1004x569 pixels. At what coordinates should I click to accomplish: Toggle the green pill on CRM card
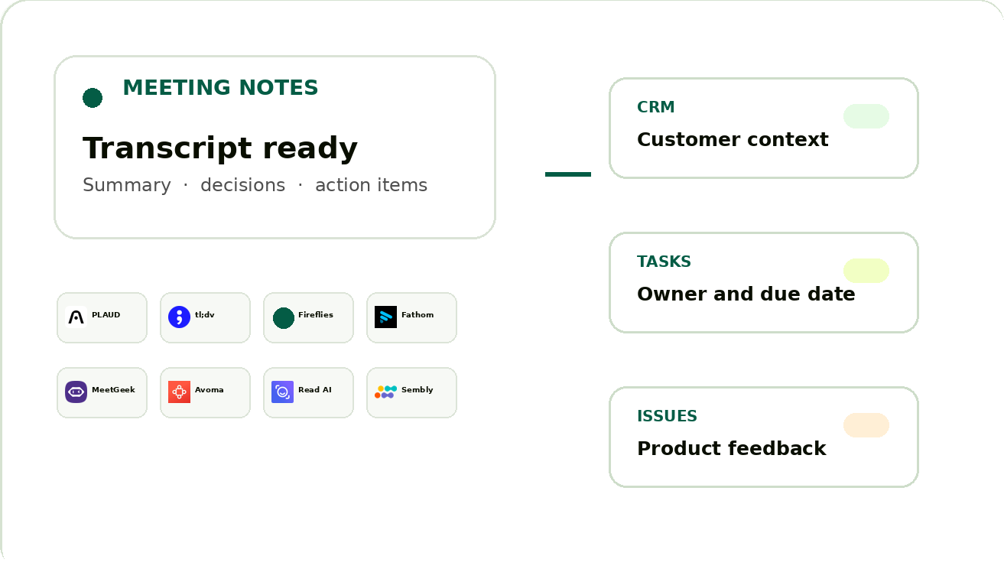pos(866,116)
